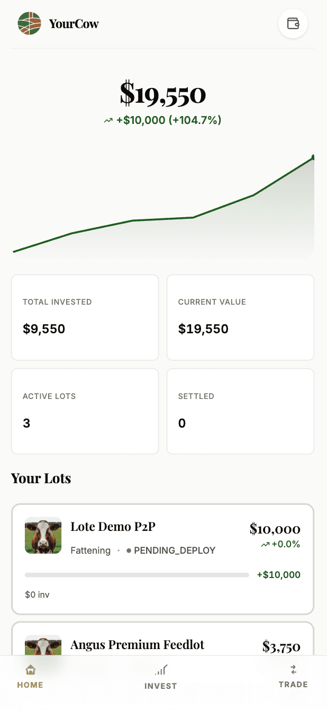Select the Current Value card
Image resolution: width=327 pixels, height=710 pixels.
click(x=240, y=317)
